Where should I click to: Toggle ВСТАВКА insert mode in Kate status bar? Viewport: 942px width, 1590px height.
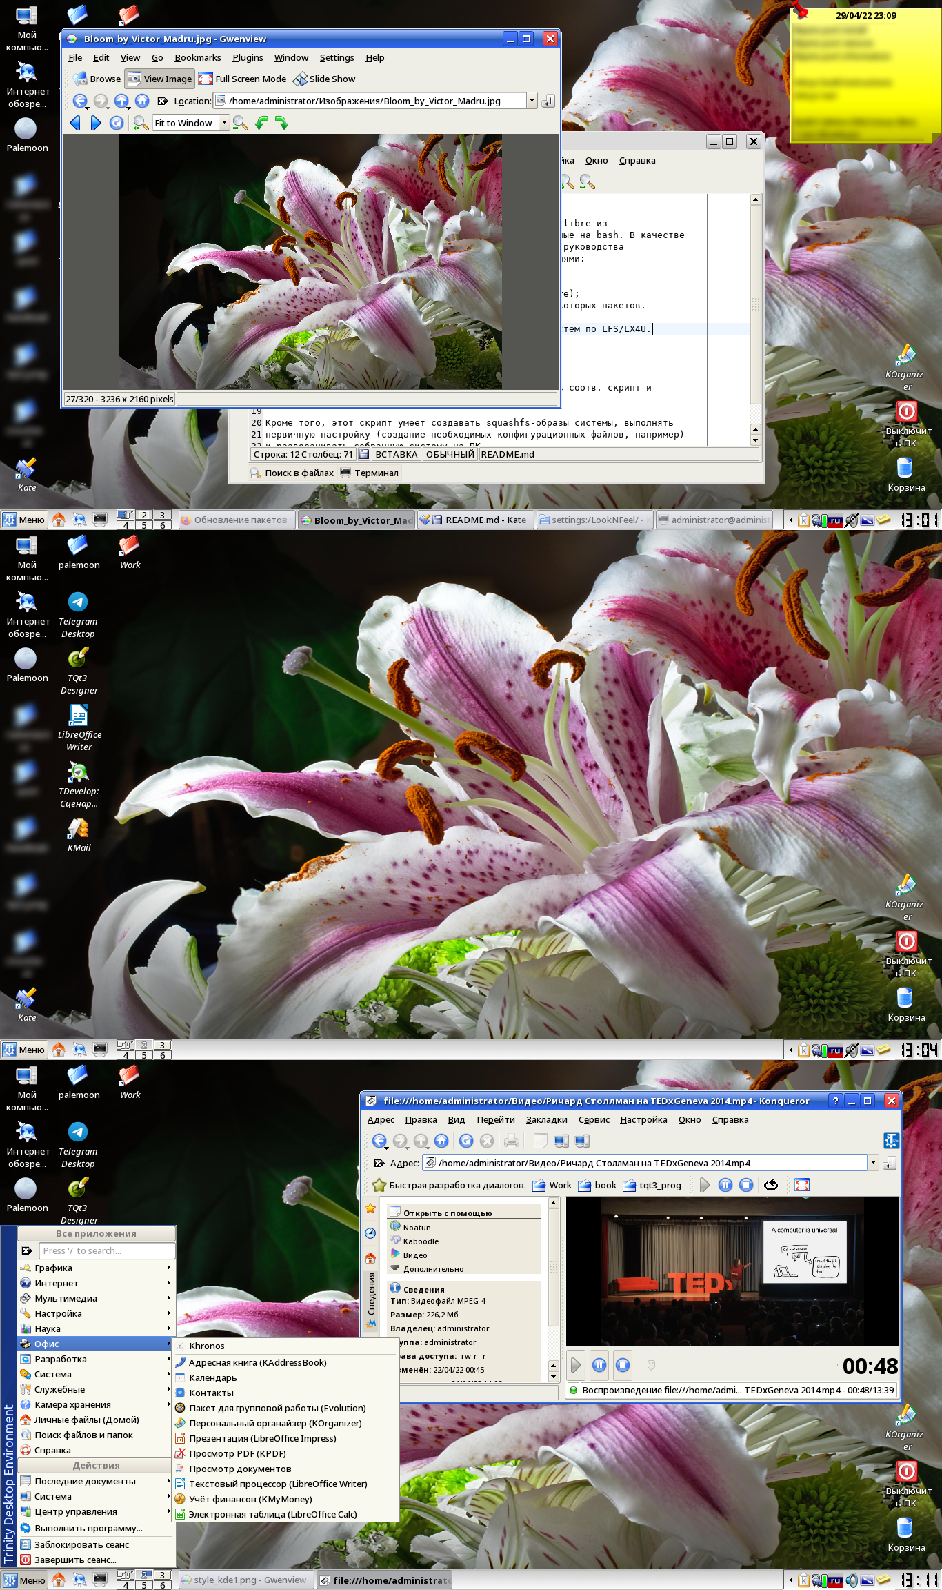pos(397,454)
